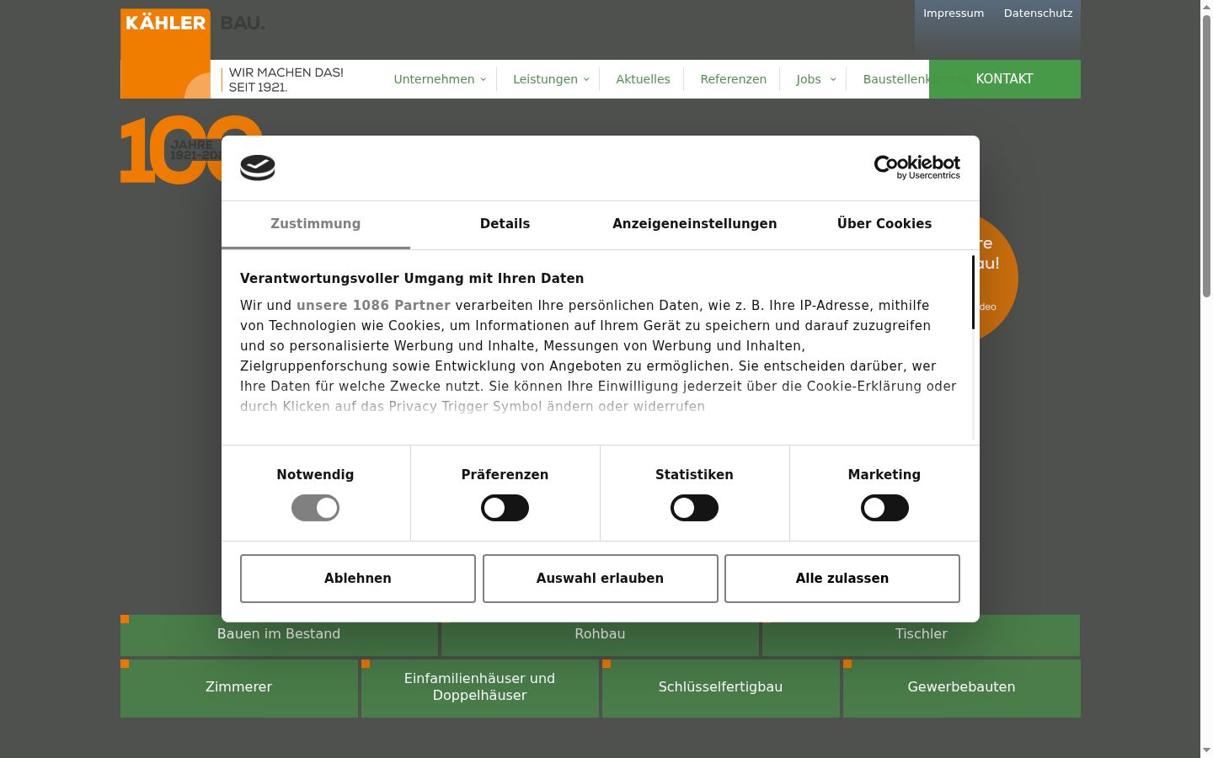Image resolution: width=1213 pixels, height=758 pixels.
Task: Click Auswahl erlauben button
Action: [600, 579]
